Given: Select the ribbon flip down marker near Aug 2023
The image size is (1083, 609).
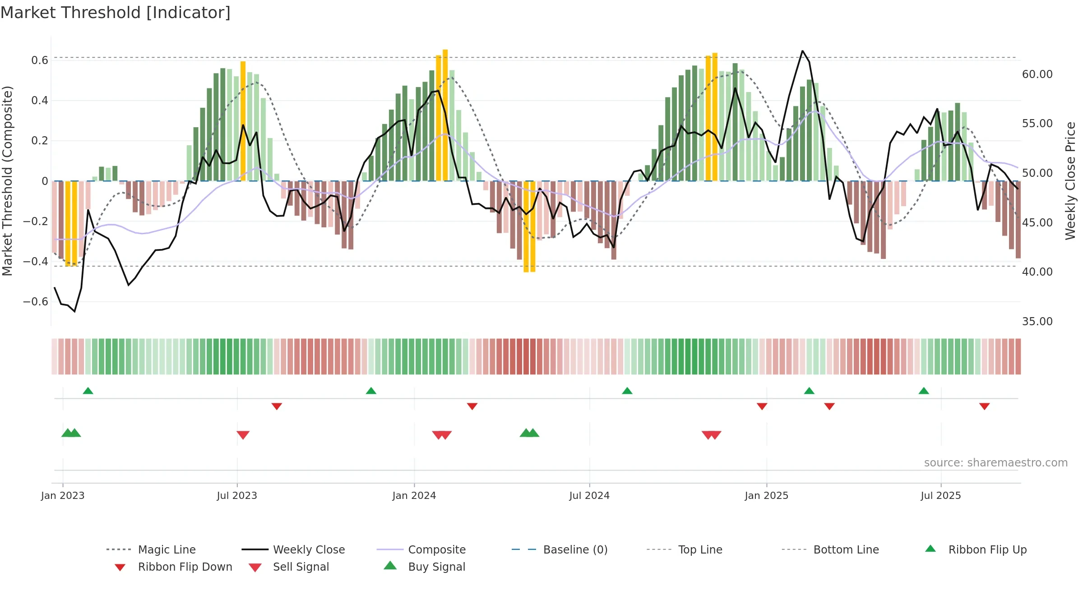Looking at the screenshot, I should (x=277, y=406).
